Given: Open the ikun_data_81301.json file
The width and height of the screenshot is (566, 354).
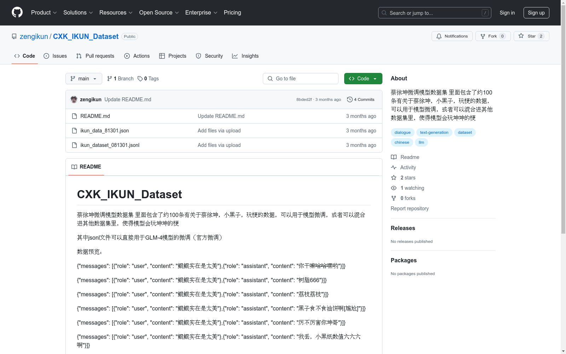Looking at the screenshot, I should pyautogui.click(x=104, y=131).
